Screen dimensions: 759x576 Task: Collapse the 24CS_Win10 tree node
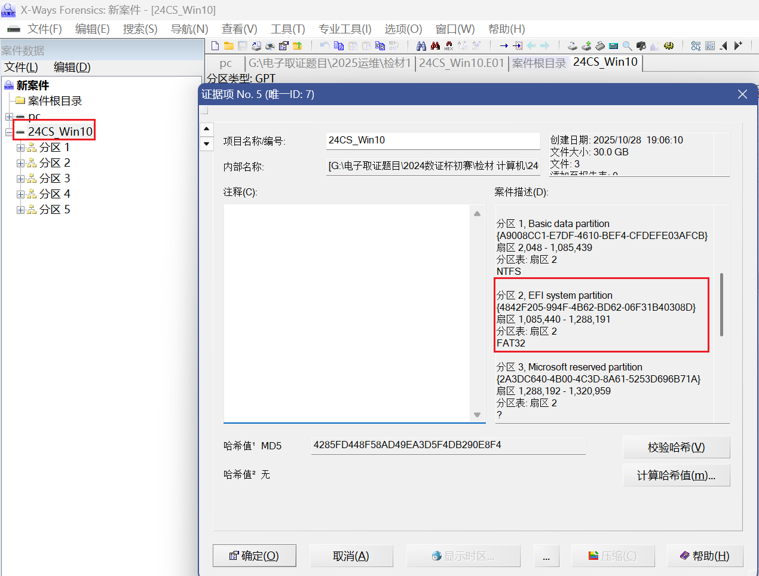coord(9,132)
